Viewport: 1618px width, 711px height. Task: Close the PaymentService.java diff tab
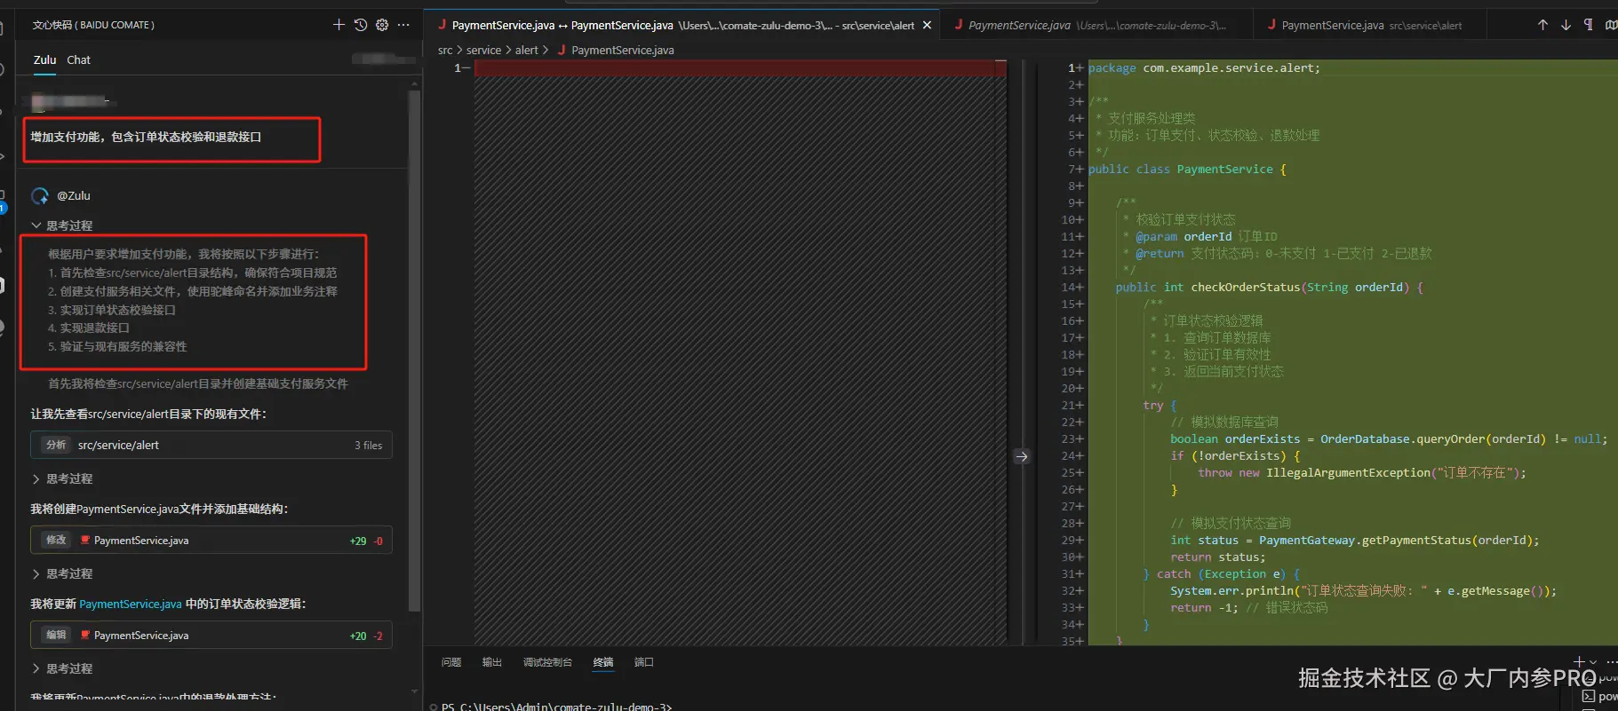pyautogui.click(x=927, y=25)
